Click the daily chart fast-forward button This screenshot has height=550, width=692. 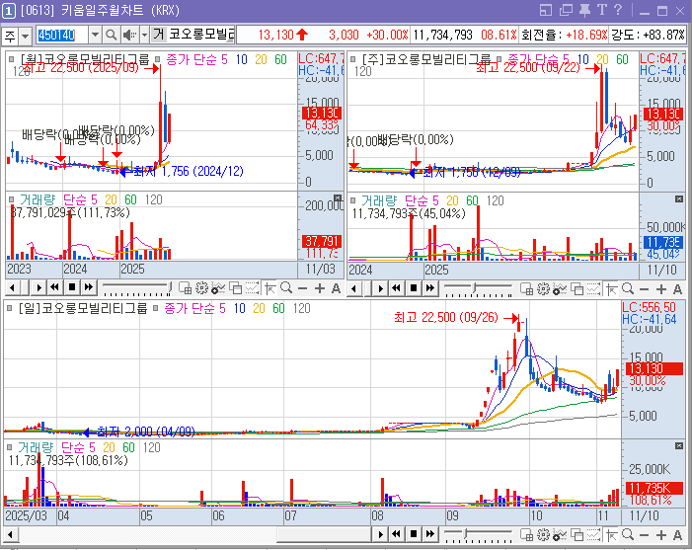pyautogui.click(x=429, y=534)
